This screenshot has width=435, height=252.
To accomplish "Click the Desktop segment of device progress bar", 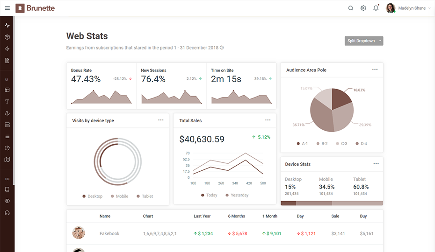I will [288, 203].
